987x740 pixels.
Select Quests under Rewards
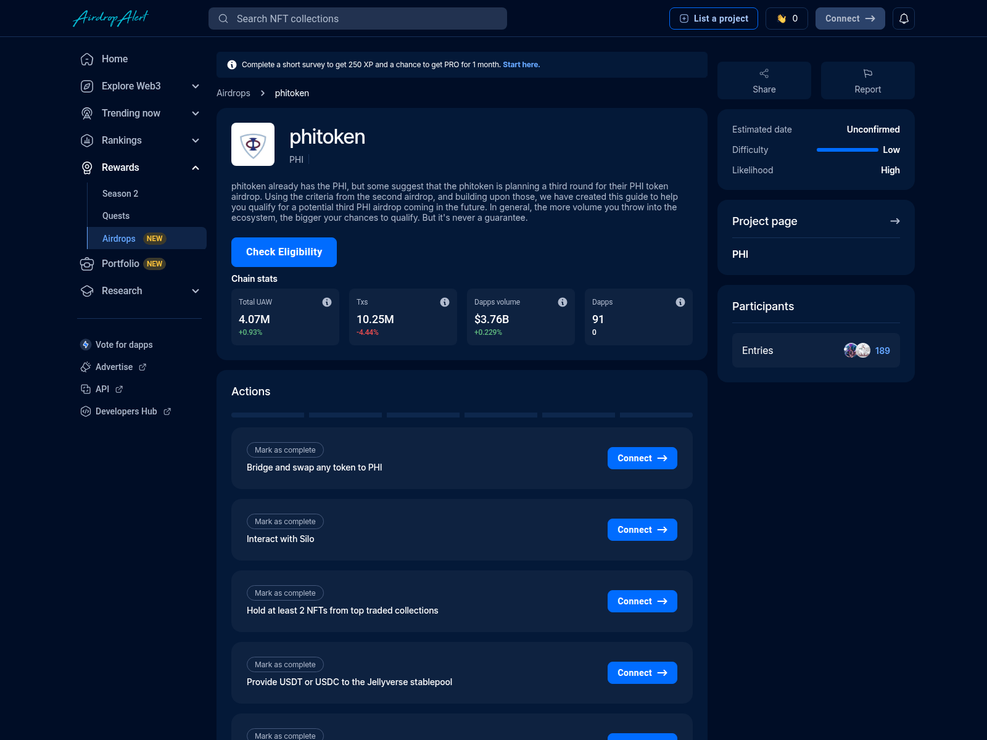click(115, 216)
